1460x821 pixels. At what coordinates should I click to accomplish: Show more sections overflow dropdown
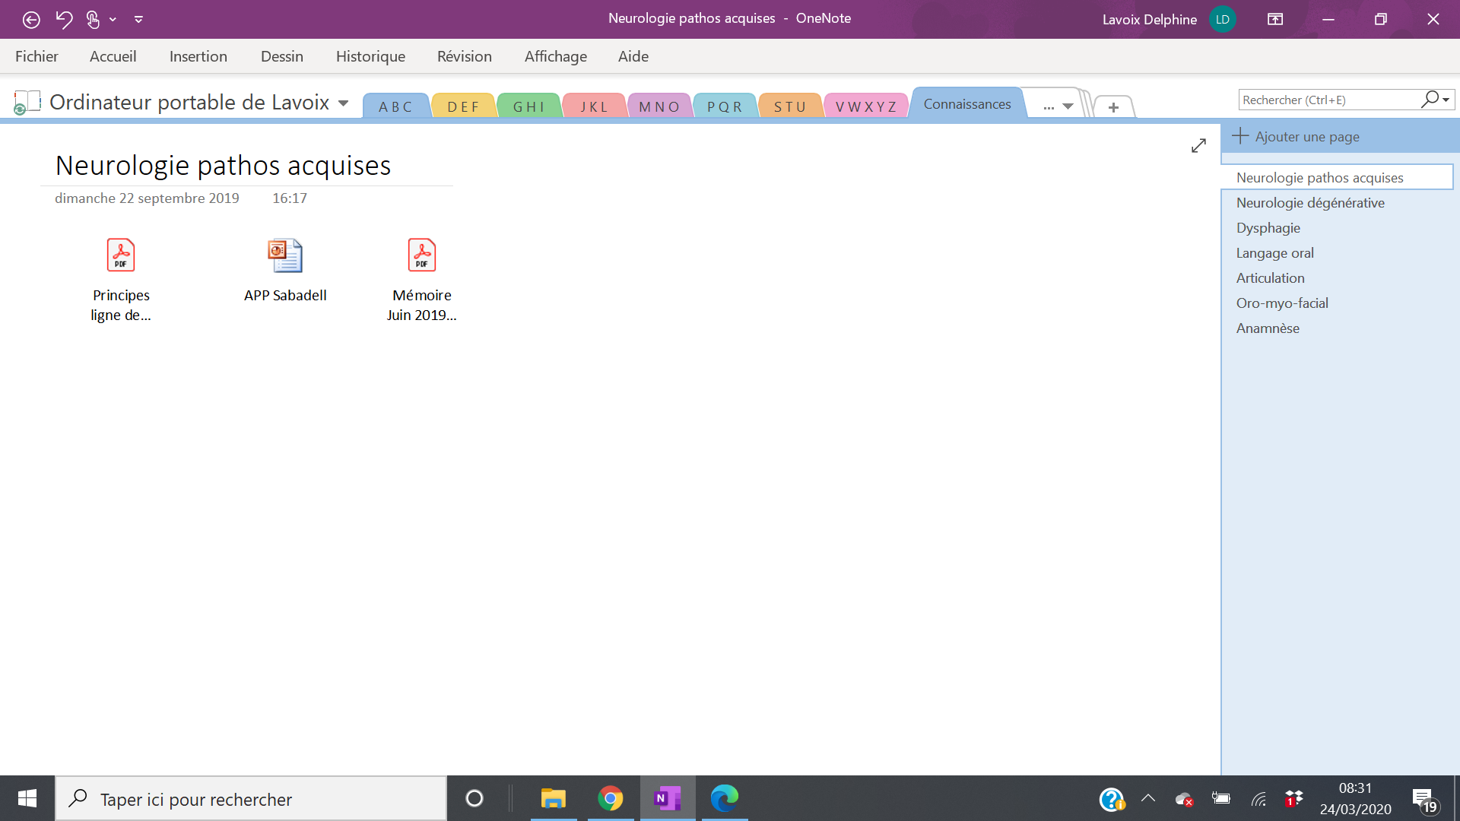[x=1058, y=106]
